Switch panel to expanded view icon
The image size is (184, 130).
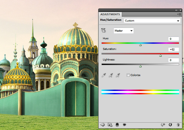[110, 125]
